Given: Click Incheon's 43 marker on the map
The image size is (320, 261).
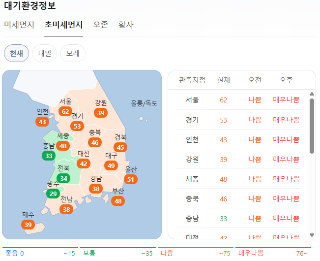Looking at the screenshot, I should 42,122.
